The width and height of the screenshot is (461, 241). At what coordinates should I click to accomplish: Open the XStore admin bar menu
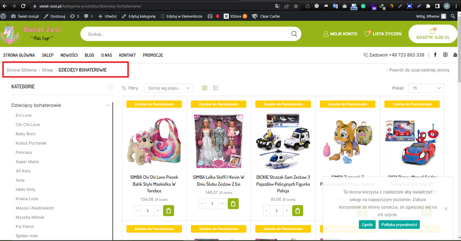click(x=236, y=16)
